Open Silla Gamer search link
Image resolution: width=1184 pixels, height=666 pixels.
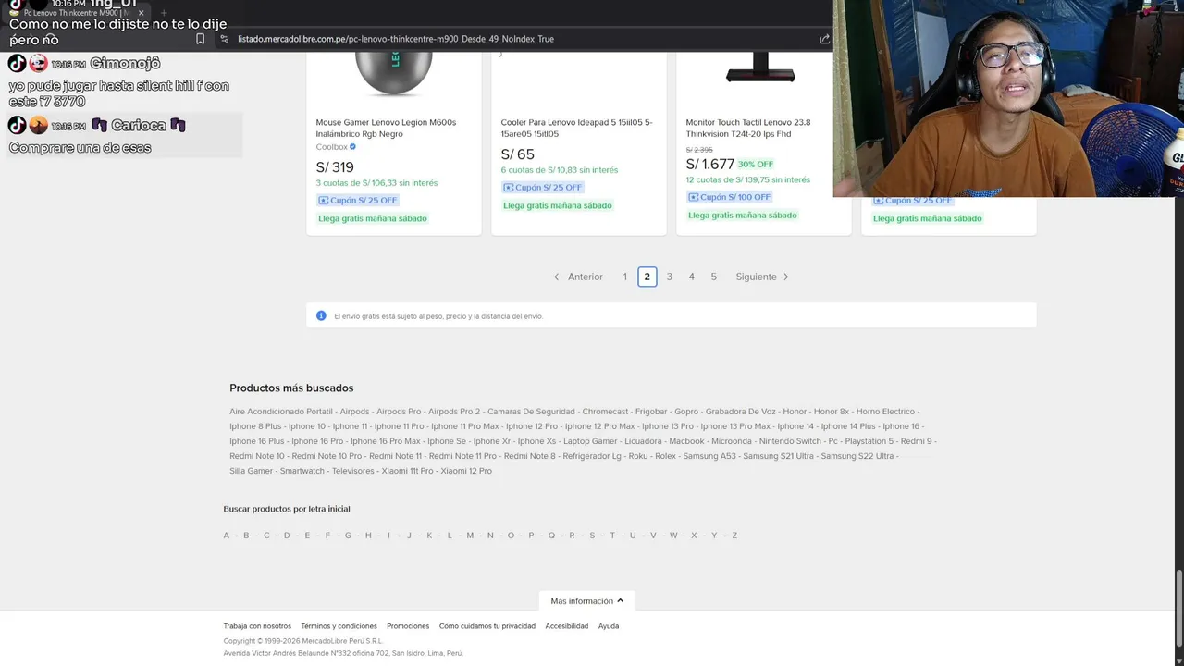[x=251, y=471]
